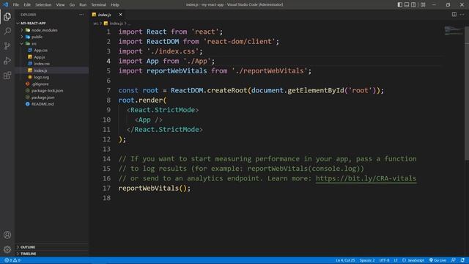The height and width of the screenshot is (264, 469).
Task: Collapse the src folder
Action: click(34, 43)
